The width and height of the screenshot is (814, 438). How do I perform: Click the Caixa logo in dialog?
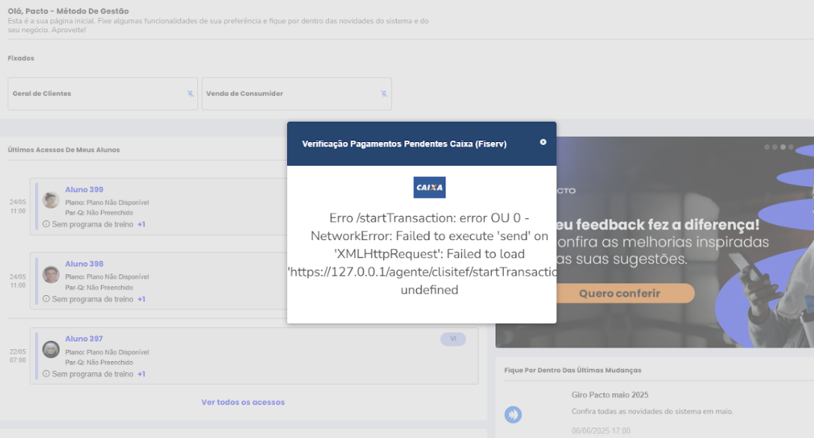pyautogui.click(x=429, y=188)
